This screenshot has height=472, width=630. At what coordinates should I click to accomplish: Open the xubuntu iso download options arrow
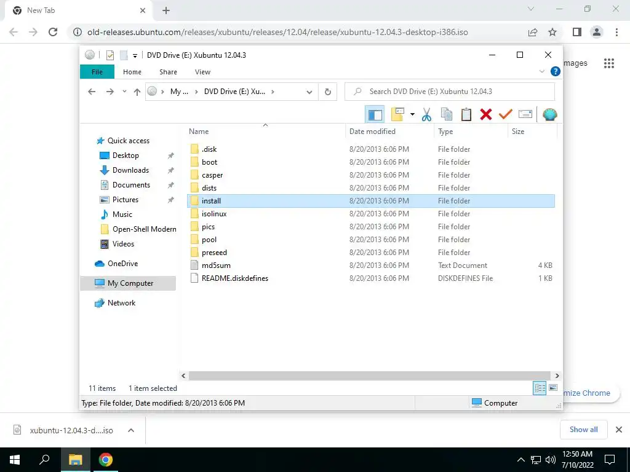(x=131, y=430)
